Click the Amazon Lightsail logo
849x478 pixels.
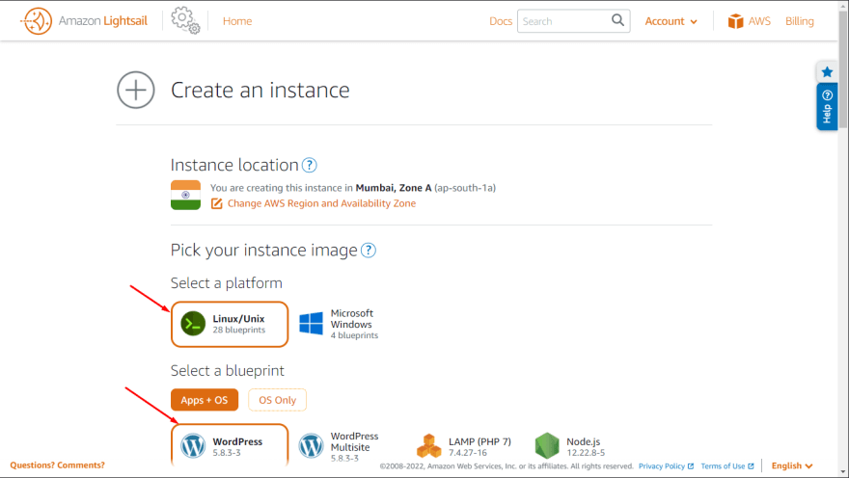(83, 21)
